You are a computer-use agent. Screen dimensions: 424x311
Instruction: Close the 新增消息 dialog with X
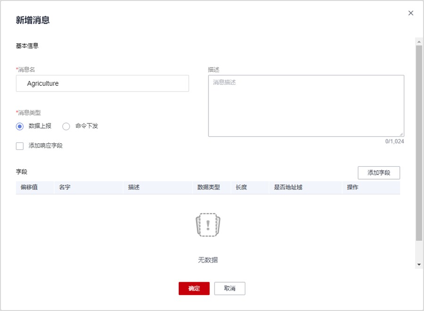411,13
